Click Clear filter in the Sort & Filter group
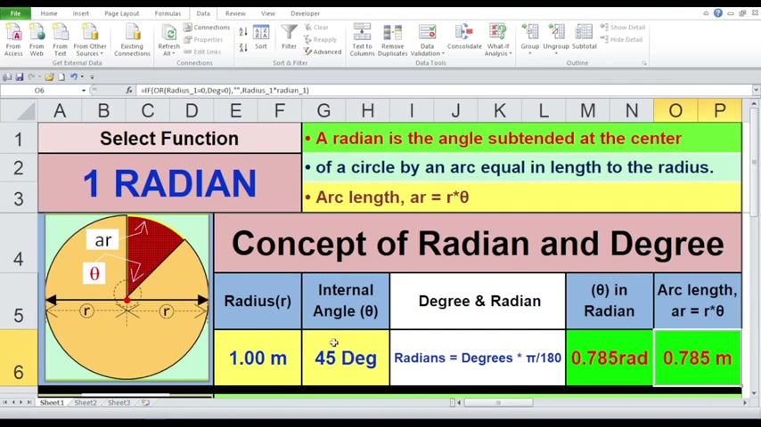This screenshot has height=427, width=761. coord(316,28)
